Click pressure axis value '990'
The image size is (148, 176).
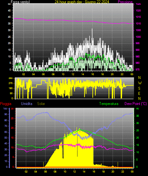pos(138,50)
